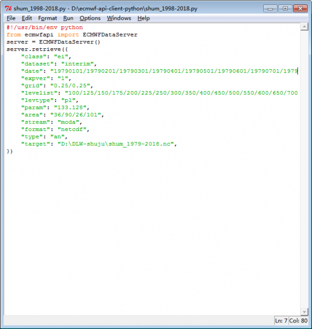The image size is (312, 329).
Task: Open the Options menu
Action: 90,18
